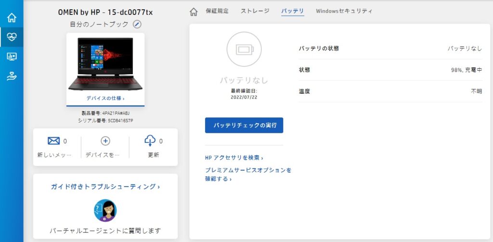This screenshot has height=242, width=493.
Task: Click the 自分のノートブック nickname text
Action: point(99,24)
